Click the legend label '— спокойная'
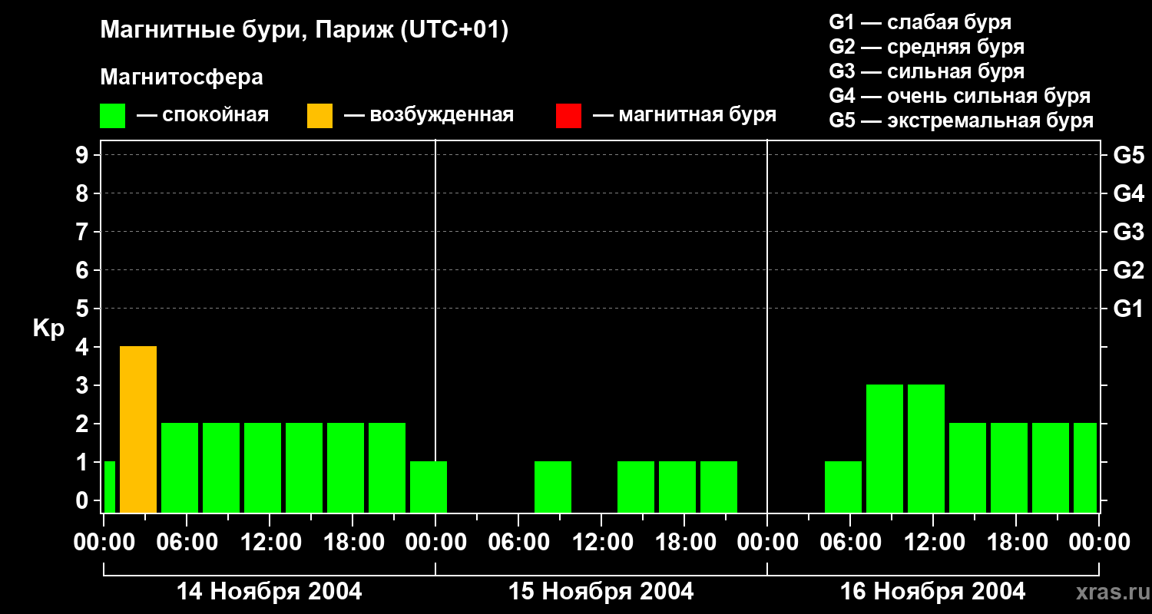 point(203,115)
